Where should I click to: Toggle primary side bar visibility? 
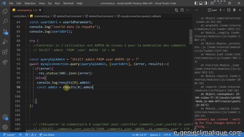196,3
